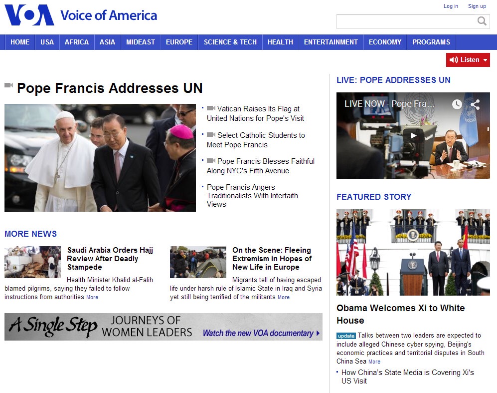Open On the Scene: Fleeing Extremism headline
The width and height of the screenshot is (497, 393).
[272, 258]
